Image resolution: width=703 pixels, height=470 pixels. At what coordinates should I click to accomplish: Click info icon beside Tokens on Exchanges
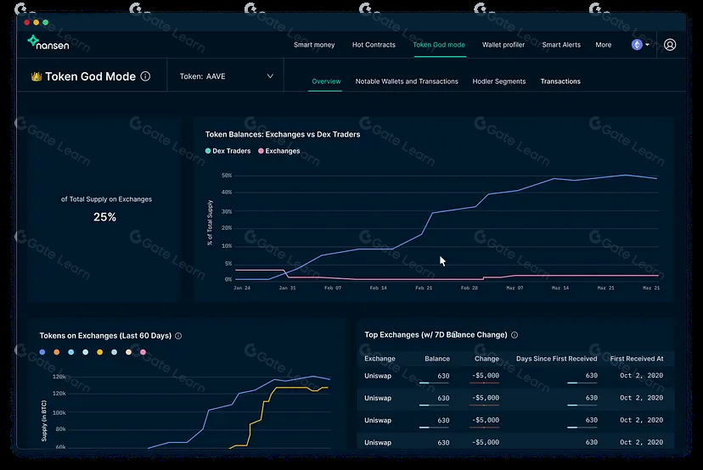[x=178, y=336]
